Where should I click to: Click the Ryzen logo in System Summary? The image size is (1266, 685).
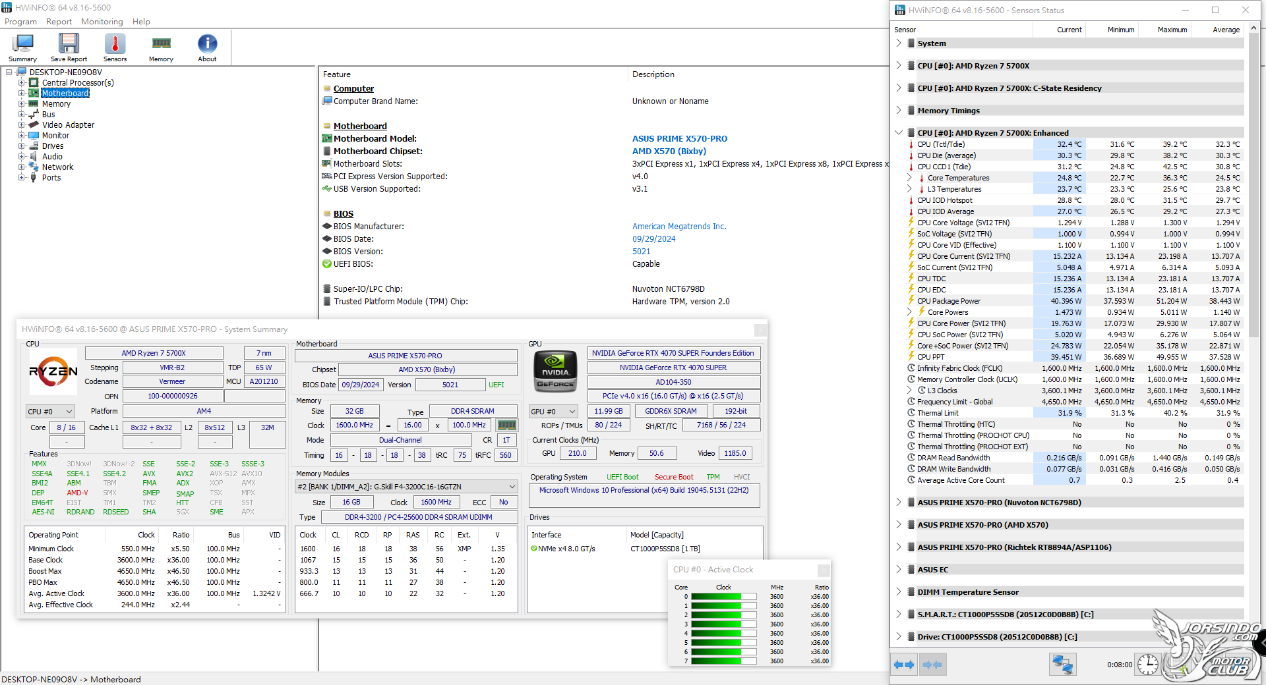[53, 371]
